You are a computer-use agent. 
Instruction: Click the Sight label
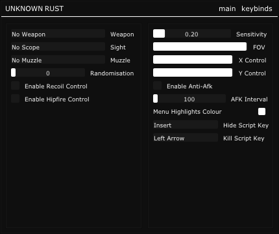(118, 47)
